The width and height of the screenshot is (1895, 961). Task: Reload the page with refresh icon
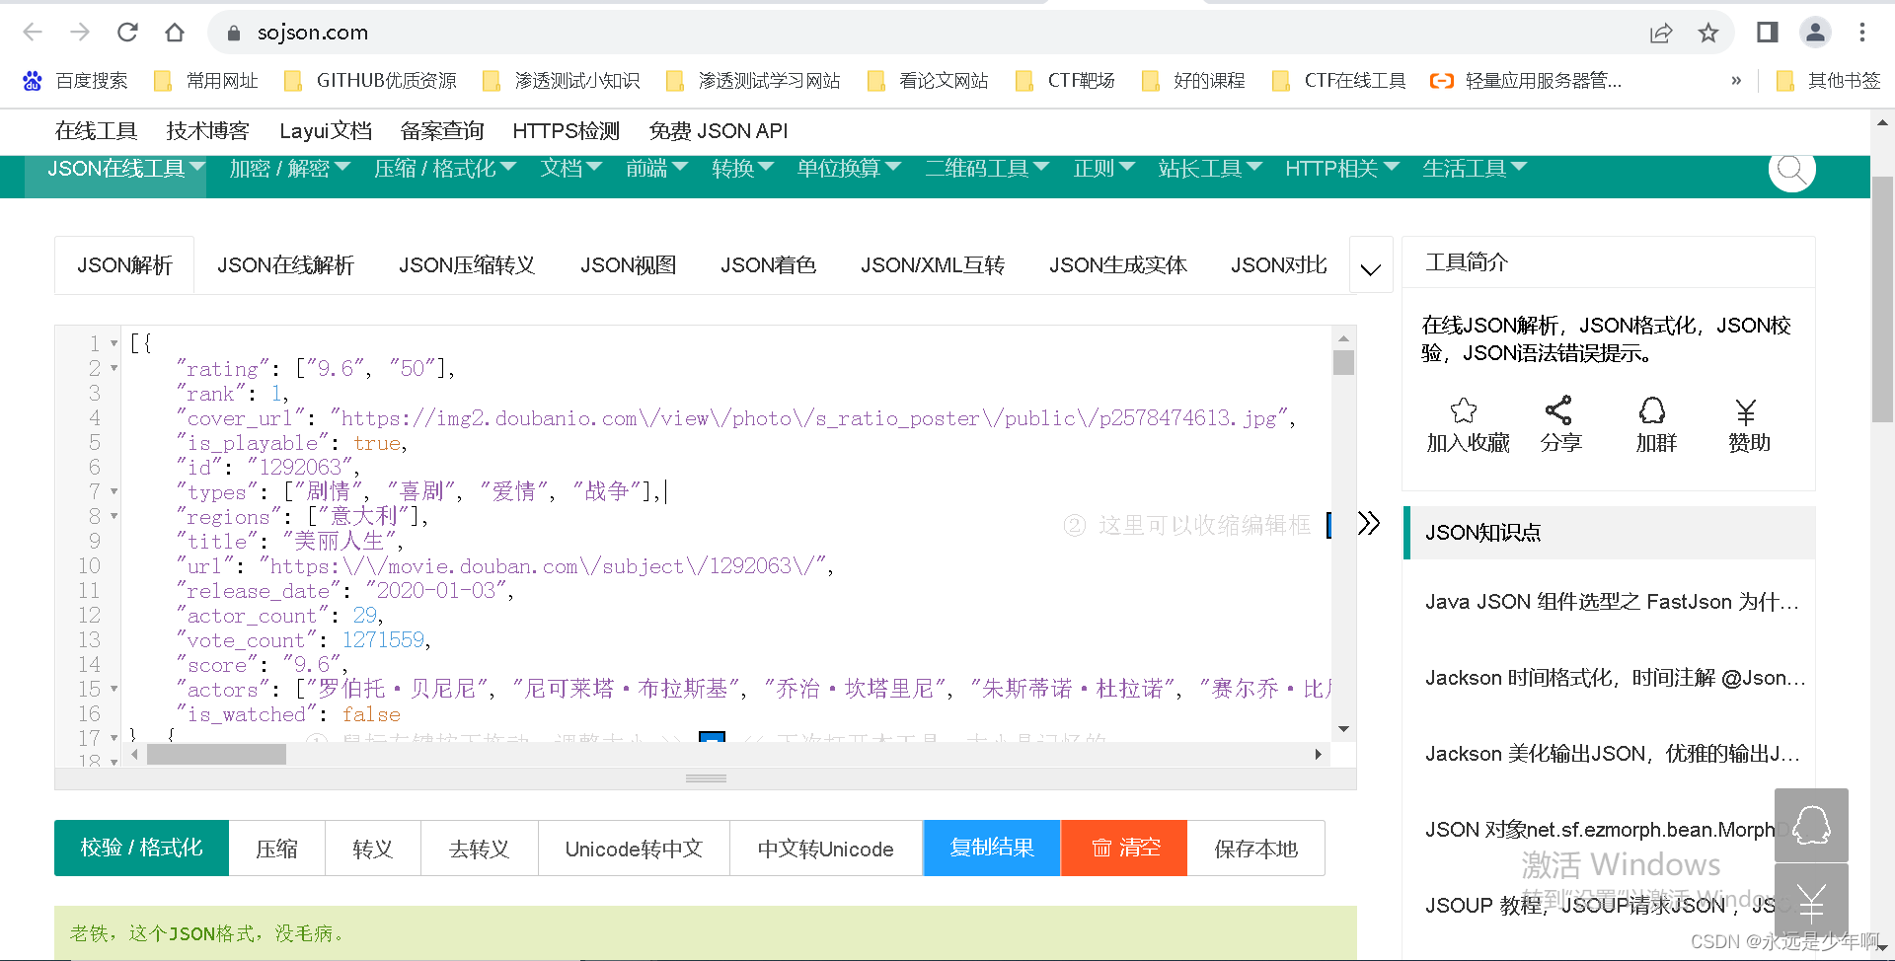(x=127, y=33)
